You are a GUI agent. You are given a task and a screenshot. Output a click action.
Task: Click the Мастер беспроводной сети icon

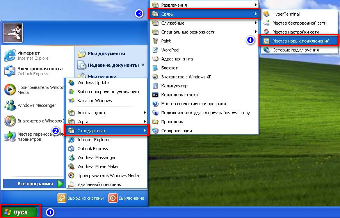pyautogui.click(x=266, y=23)
